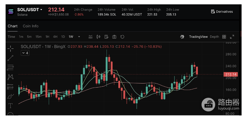Click the -2.86% 24h change value
245x117 pixels.
click(x=79, y=15)
